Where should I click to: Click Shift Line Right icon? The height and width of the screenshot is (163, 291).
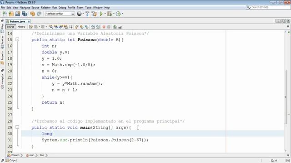click(x=98, y=27)
